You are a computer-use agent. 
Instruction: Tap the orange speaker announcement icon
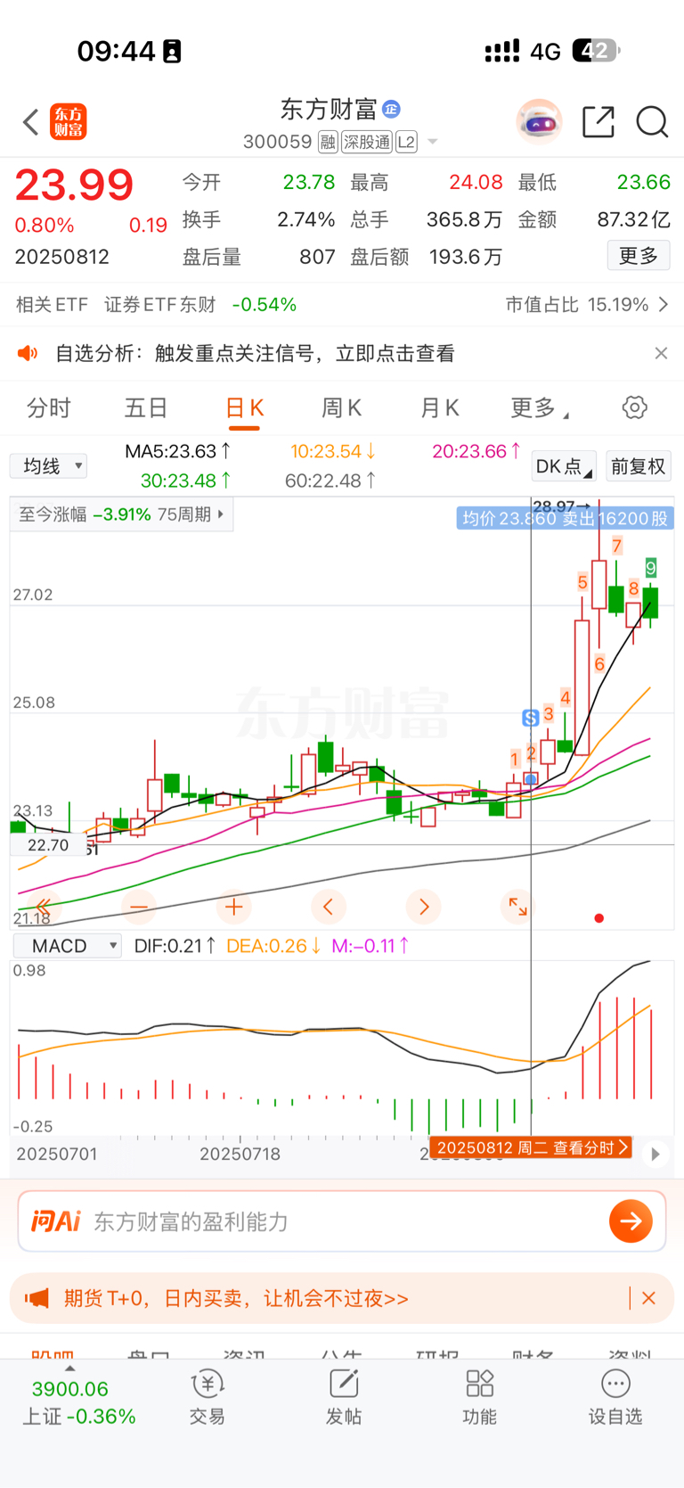(x=28, y=354)
